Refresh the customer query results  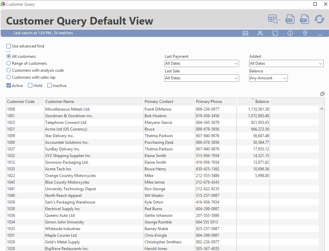click(319, 19)
